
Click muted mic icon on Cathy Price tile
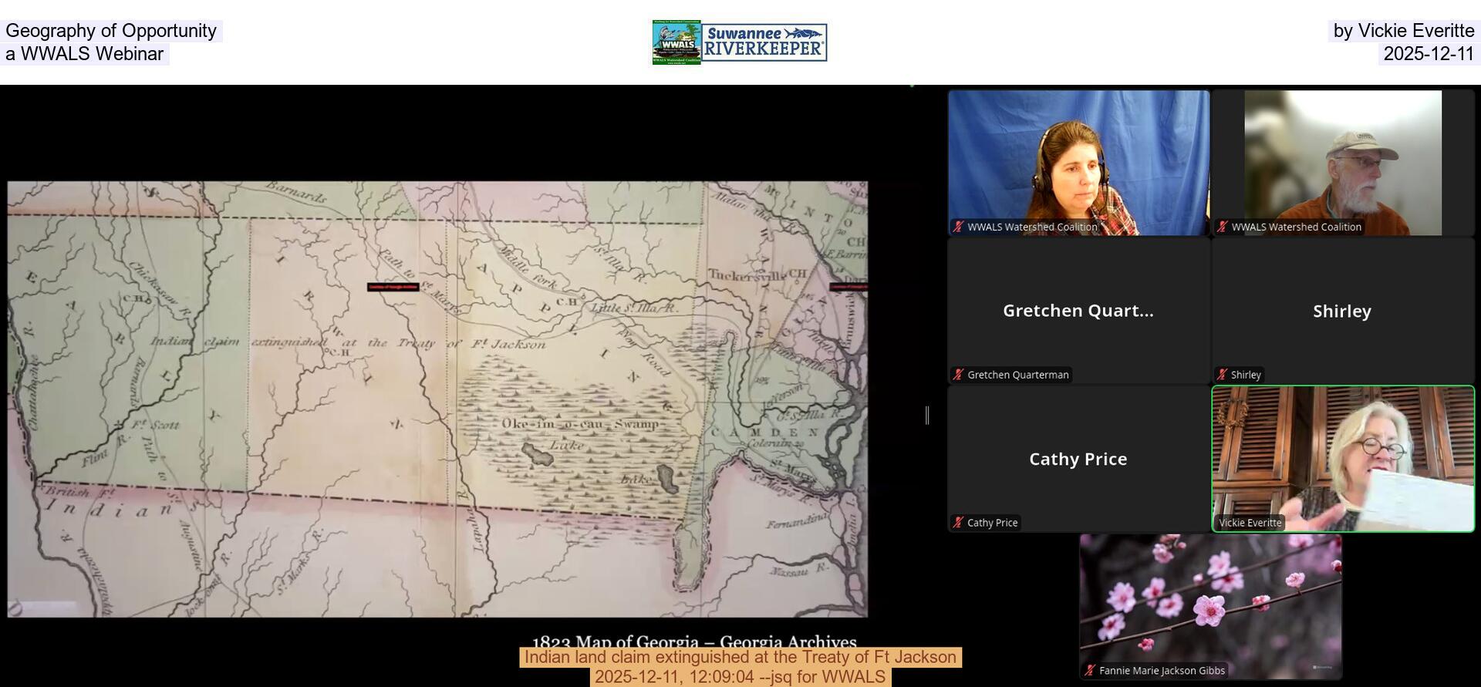pyautogui.click(x=958, y=523)
